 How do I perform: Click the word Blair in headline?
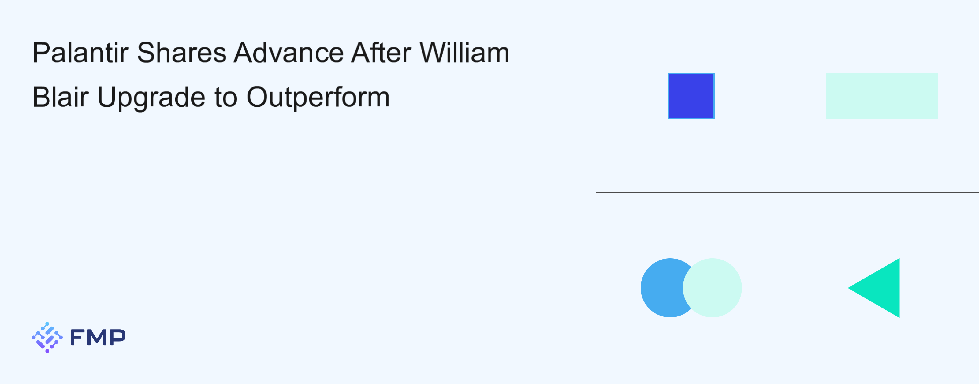click(61, 97)
